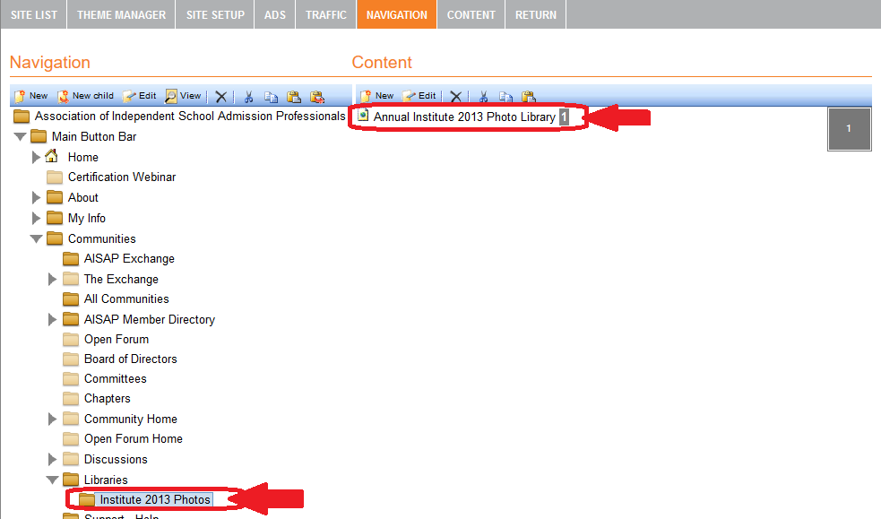Click the View magnifier toolbar button
This screenshot has width=881, height=519.
pos(183,96)
